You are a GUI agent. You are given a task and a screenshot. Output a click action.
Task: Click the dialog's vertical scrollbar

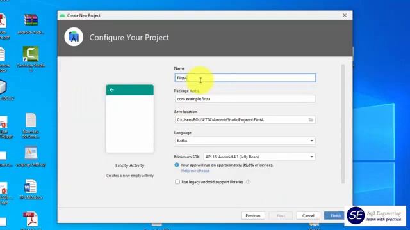coord(343,124)
